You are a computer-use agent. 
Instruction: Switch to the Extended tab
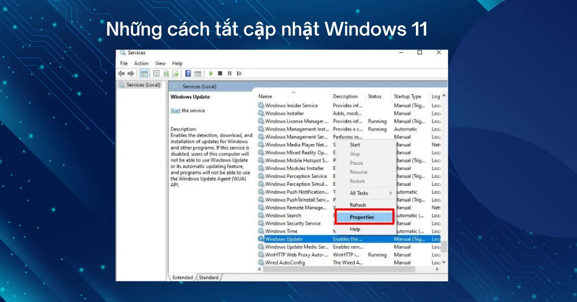coord(182,277)
